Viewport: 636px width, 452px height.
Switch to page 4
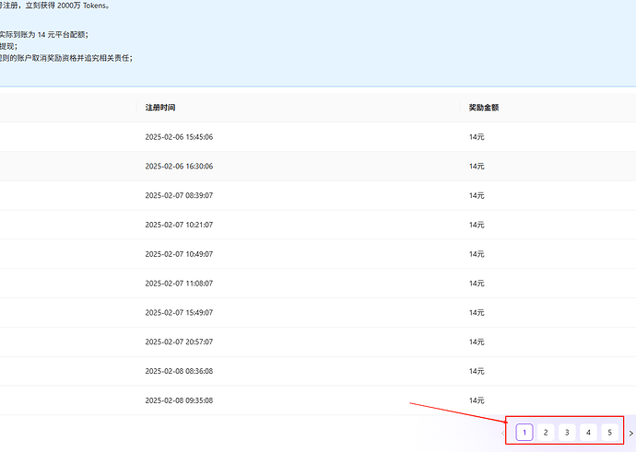coord(588,433)
